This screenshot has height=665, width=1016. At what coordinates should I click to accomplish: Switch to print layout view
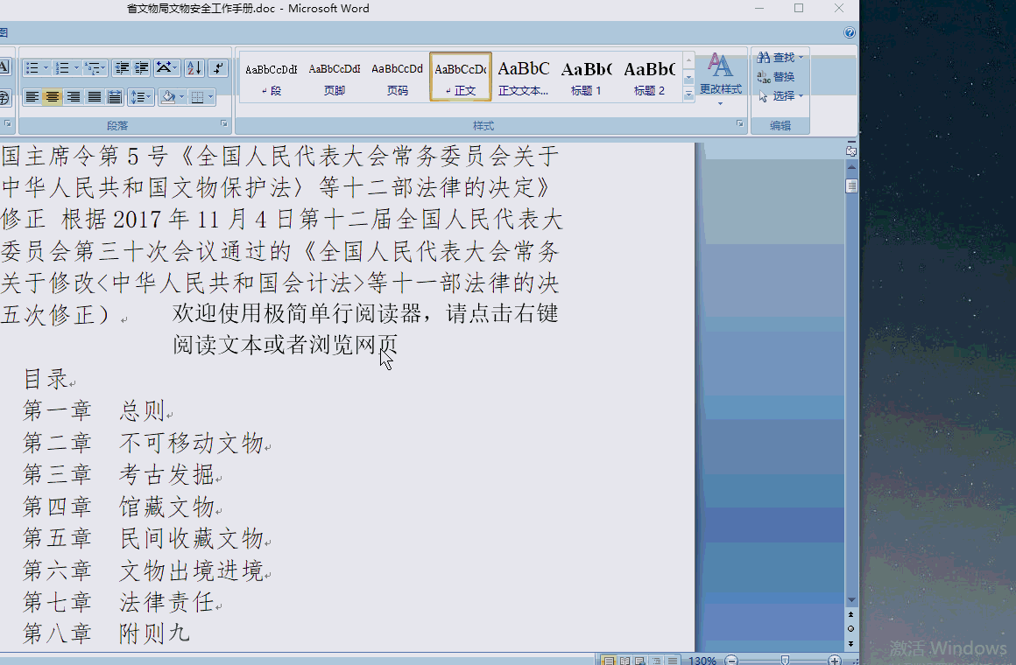(609, 661)
